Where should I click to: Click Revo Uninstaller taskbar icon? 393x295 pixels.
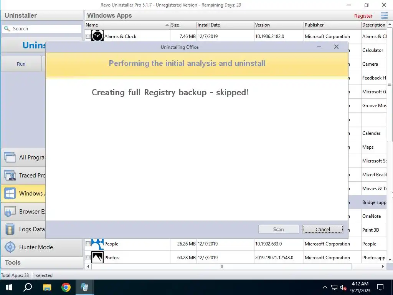pyautogui.click(x=84, y=287)
